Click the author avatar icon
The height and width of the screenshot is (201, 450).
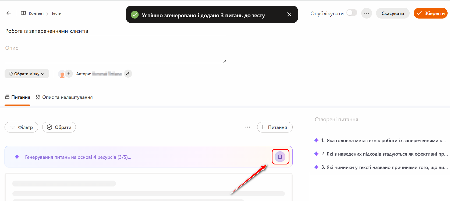click(x=62, y=74)
